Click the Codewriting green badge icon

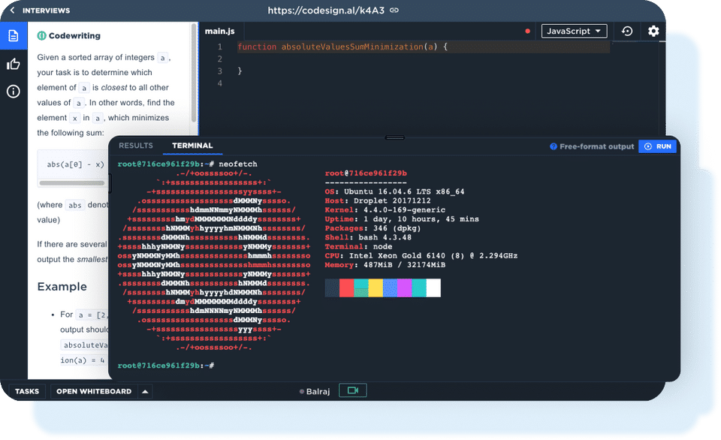point(41,35)
